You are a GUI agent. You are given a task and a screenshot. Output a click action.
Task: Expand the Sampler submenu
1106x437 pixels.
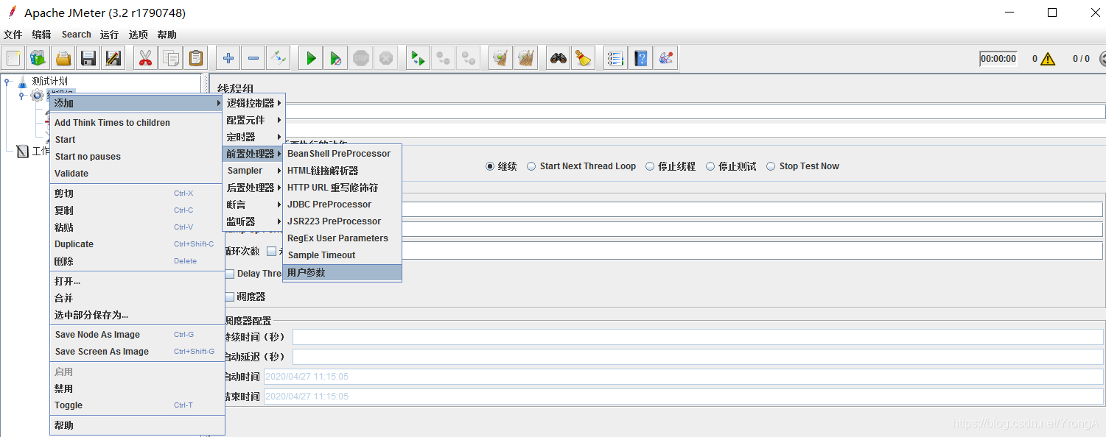point(253,171)
